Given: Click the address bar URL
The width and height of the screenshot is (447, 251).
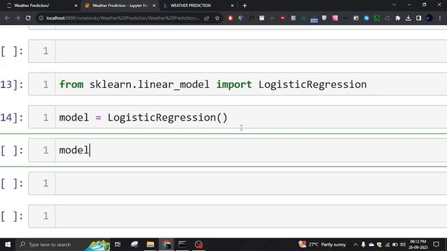Looking at the screenshot, I should pyautogui.click(x=123, y=18).
